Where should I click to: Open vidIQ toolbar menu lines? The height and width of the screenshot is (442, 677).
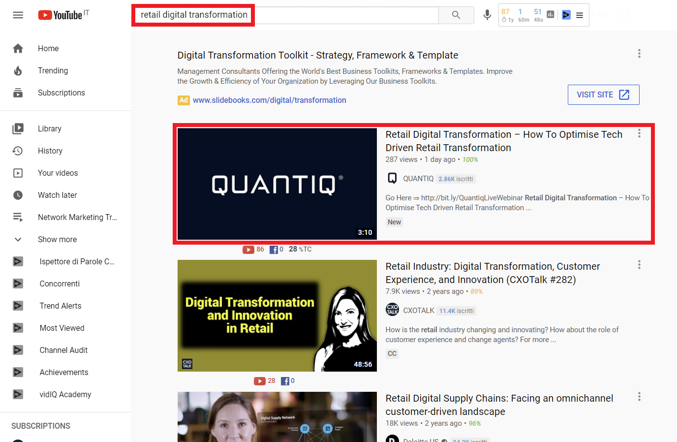coord(580,15)
